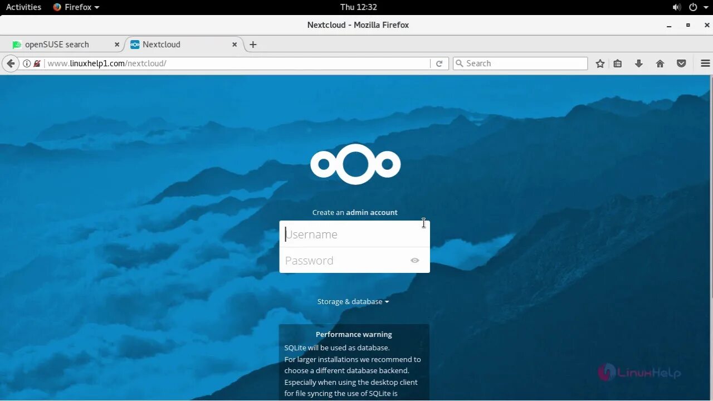The width and height of the screenshot is (713, 401).
Task: Open the Firefox application menu in top bar
Action: click(76, 7)
